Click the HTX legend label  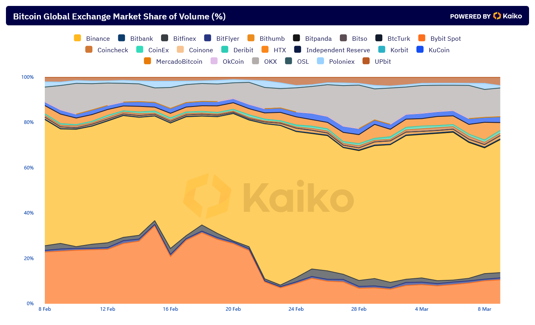tap(280, 50)
